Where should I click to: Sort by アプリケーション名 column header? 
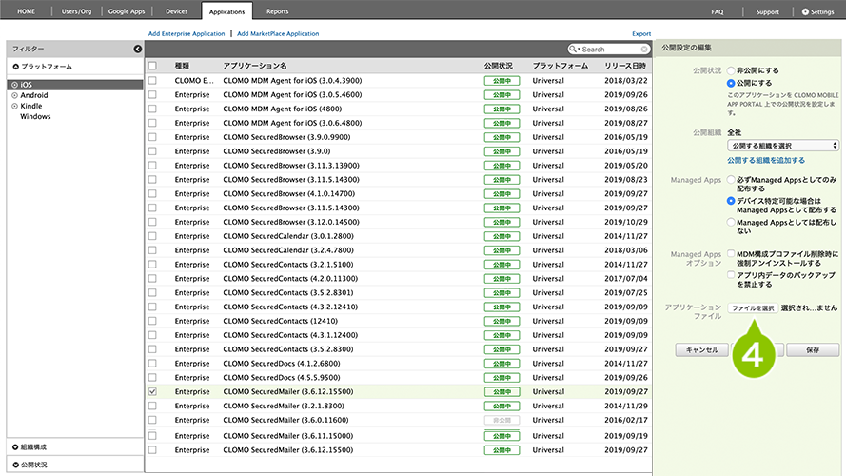pyautogui.click(x=255, y=66)
